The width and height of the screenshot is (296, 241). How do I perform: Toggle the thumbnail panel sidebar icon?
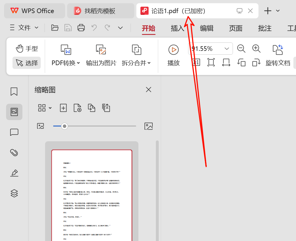tap(14, 112)
